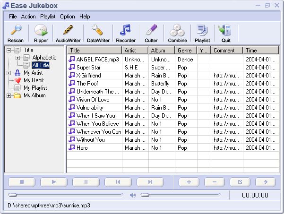Launch the AudioWriter tool
The height and width of the screenshot is (214, 284).
point(68,30)
